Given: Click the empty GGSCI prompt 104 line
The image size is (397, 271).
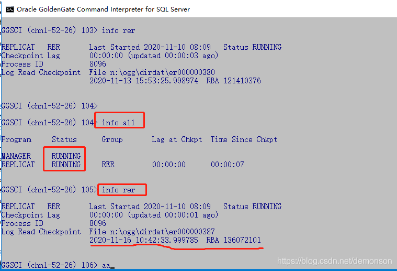Looking at the screenshot, I should 49,106.
